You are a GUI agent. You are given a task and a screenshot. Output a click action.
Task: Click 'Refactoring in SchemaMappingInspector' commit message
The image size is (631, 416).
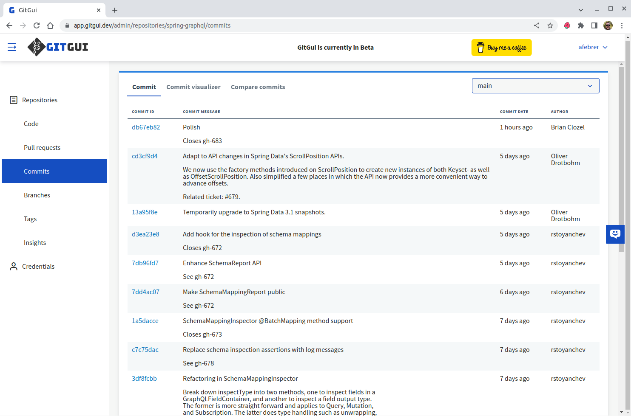[240, 379]
